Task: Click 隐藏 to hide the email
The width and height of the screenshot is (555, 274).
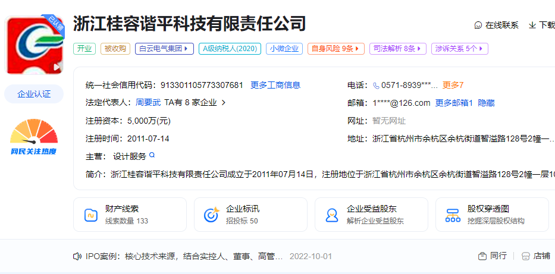Action: [x=487, y=103]
